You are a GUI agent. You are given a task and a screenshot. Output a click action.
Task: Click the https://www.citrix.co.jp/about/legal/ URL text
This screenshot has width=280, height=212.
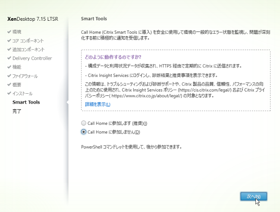point(146,96)
